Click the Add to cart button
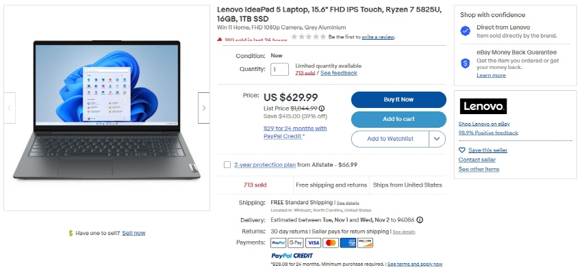Image resolution: width=582 pixels, height=272 pixels. tap(398, 120)
